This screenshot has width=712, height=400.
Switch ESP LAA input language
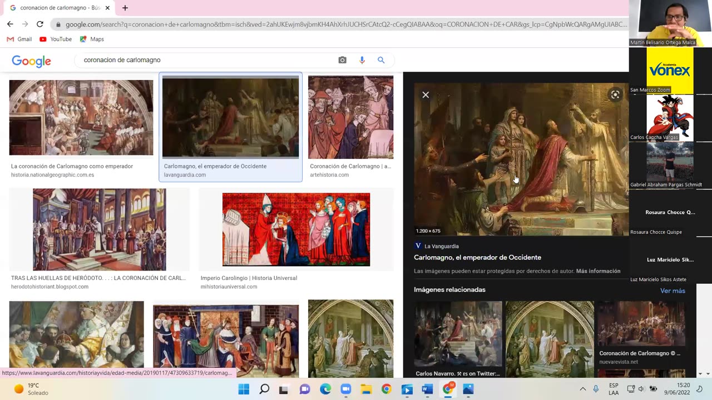614,389
